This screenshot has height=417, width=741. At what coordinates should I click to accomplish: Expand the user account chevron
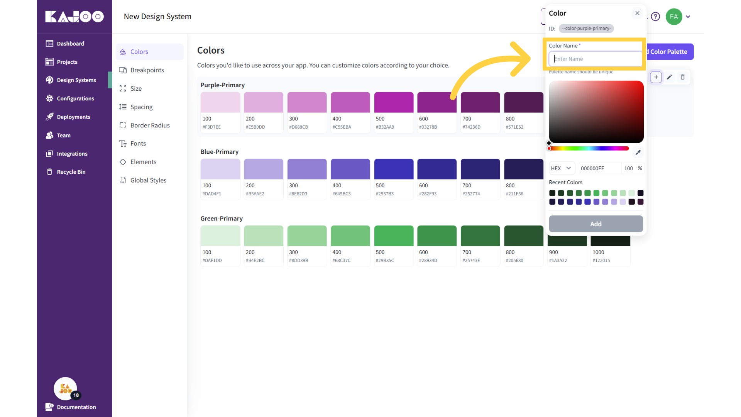[x=688, y=17]
